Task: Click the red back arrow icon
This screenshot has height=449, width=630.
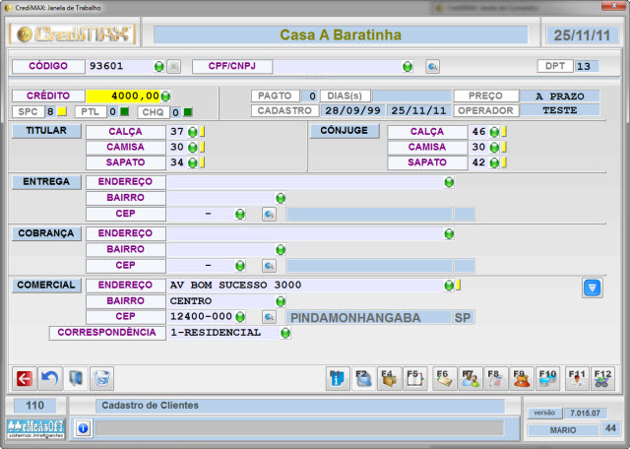Action: 24,377
